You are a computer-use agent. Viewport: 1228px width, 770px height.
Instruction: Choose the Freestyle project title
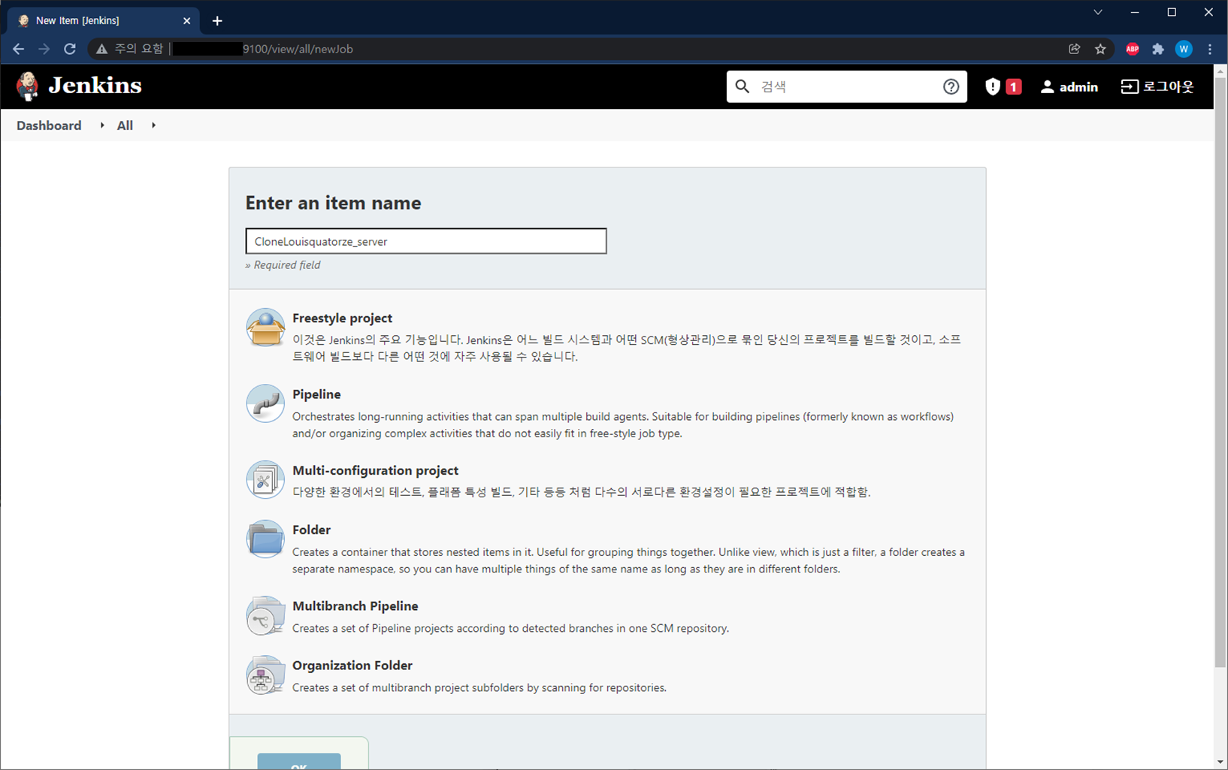pyautogui.click(x=342, y=318)
